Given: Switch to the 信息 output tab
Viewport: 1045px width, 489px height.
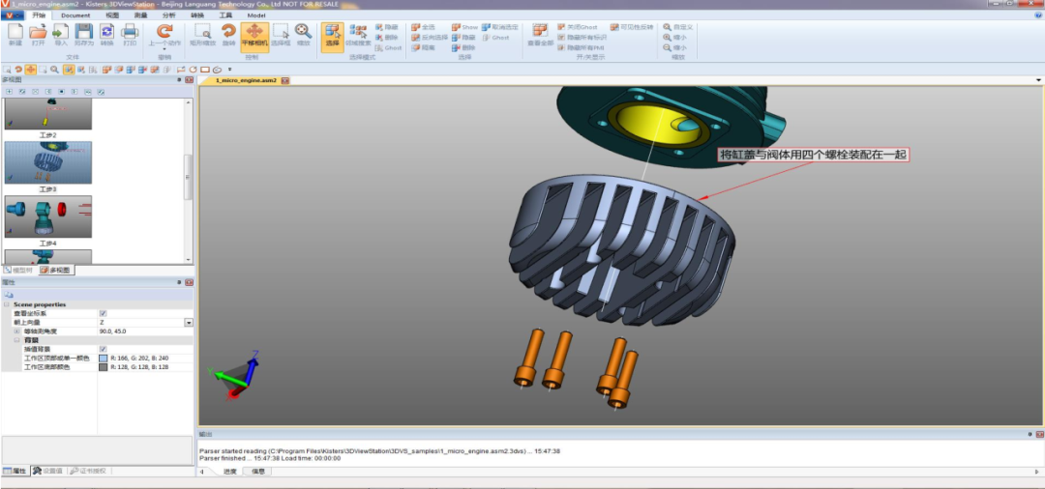Looking at the screenshot, I should click(257, 471).
